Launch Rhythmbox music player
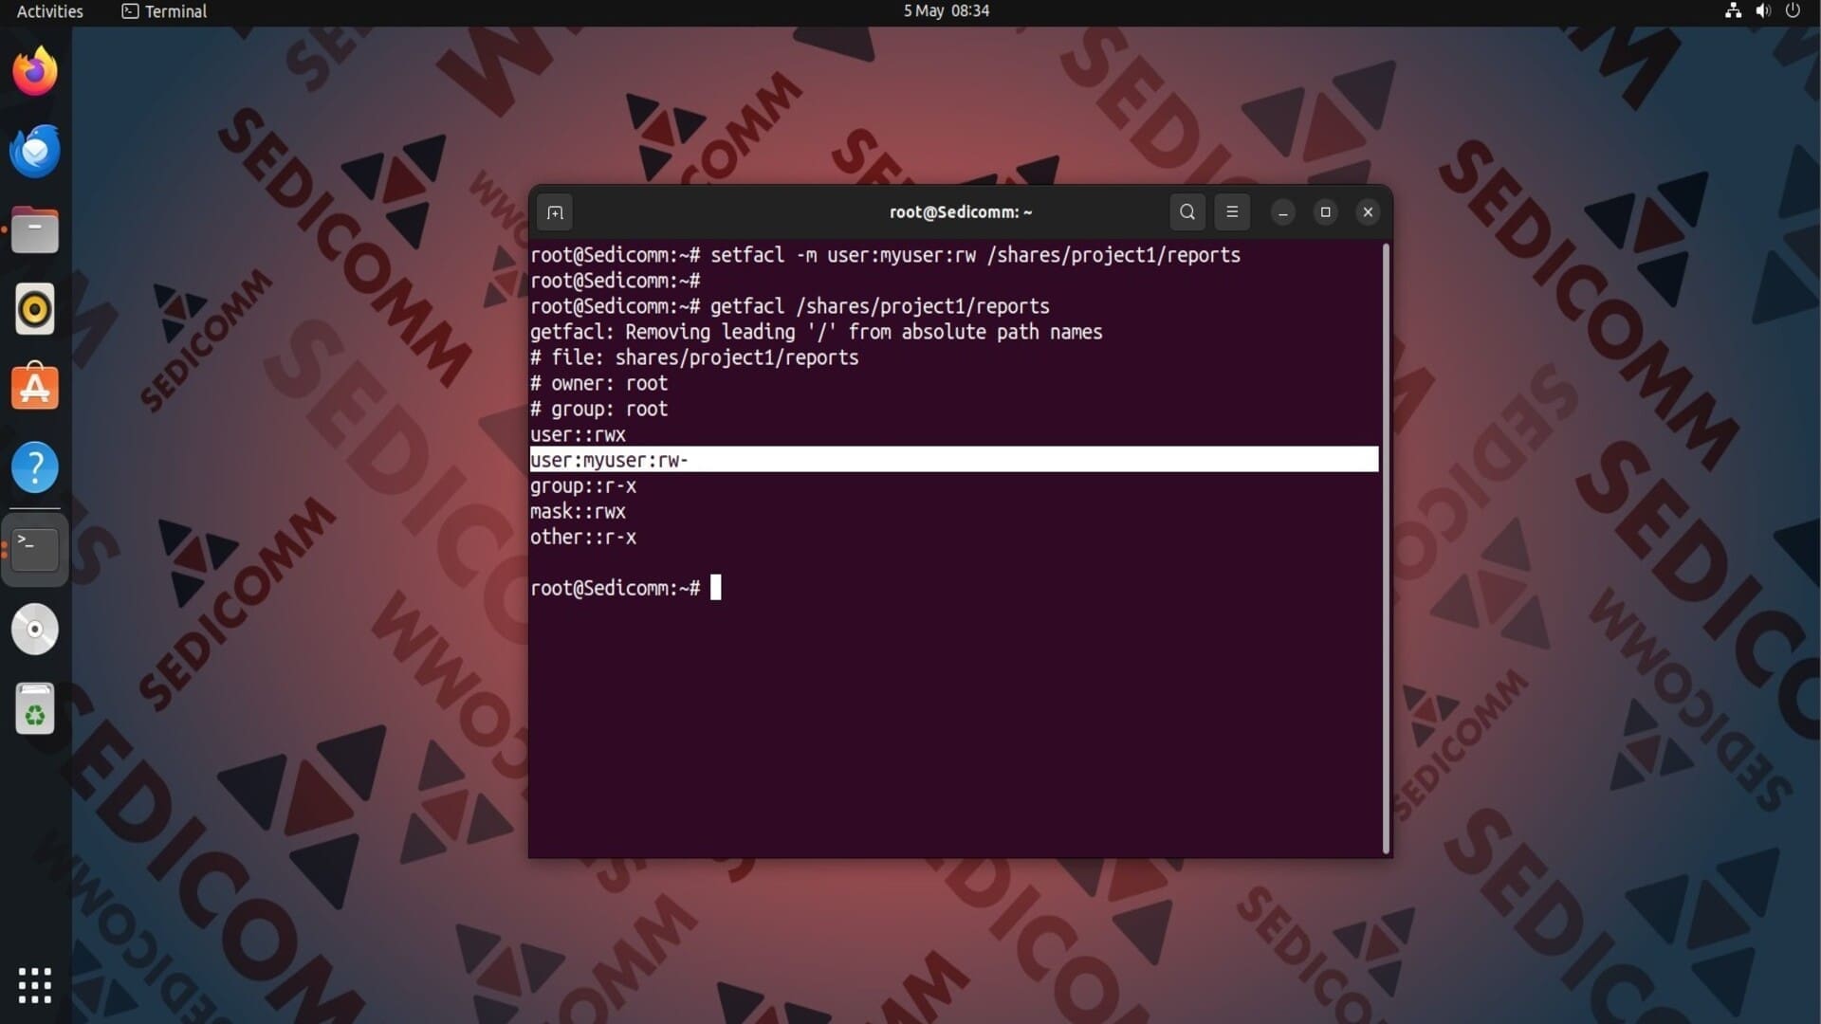1821x1024 pixels. click(35, 309)
